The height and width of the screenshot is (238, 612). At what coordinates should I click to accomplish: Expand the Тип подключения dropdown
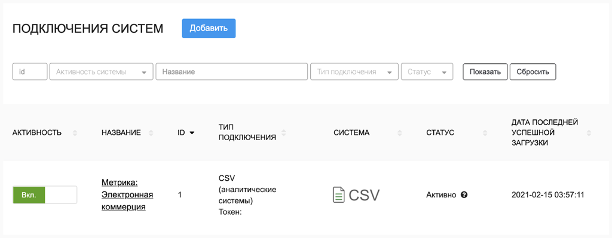(x=354, y=72)
